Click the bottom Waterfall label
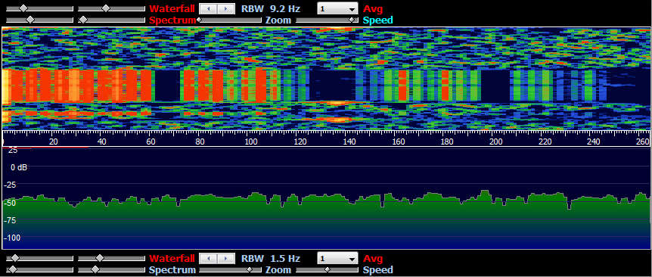This screenshot has height=277, width=652. (172, 258)
